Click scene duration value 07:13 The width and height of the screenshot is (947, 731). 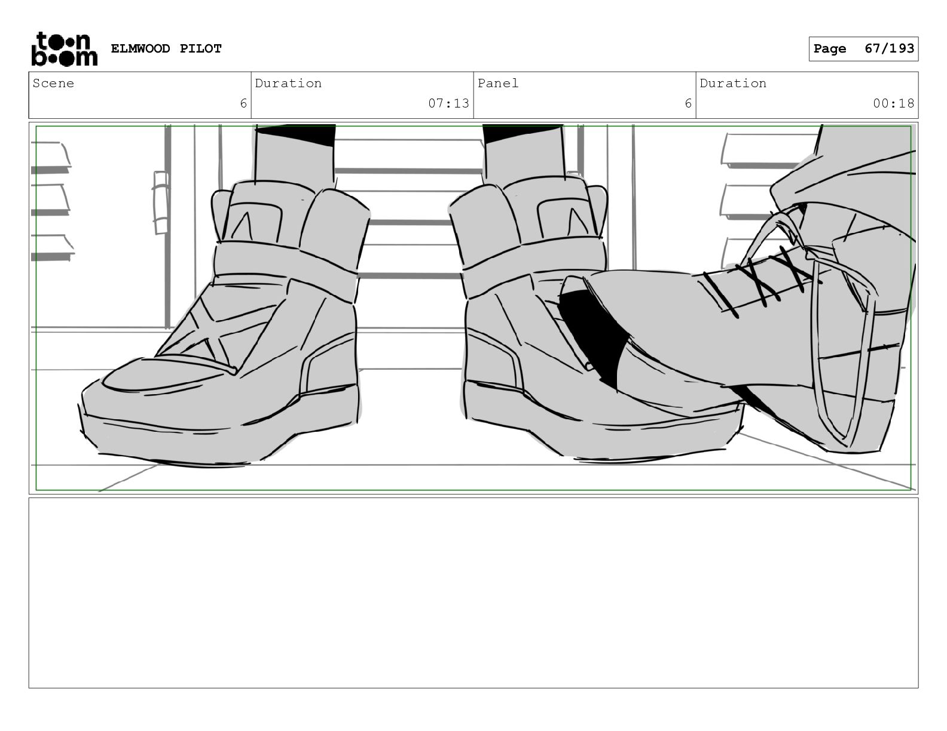448,103
